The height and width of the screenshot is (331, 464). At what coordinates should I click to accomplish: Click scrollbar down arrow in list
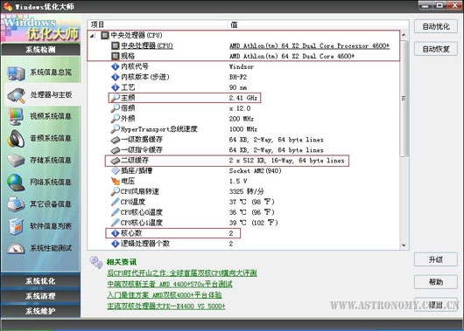click(404, 245)
